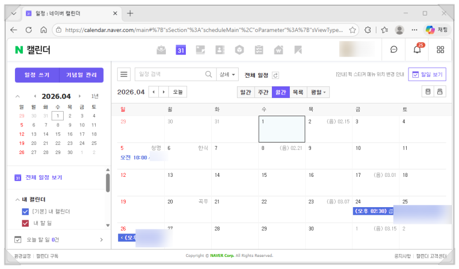This screenshot has height=269, width=459.
Task: Collapse the mini calendar with up chevron
Action: (18, 96)
